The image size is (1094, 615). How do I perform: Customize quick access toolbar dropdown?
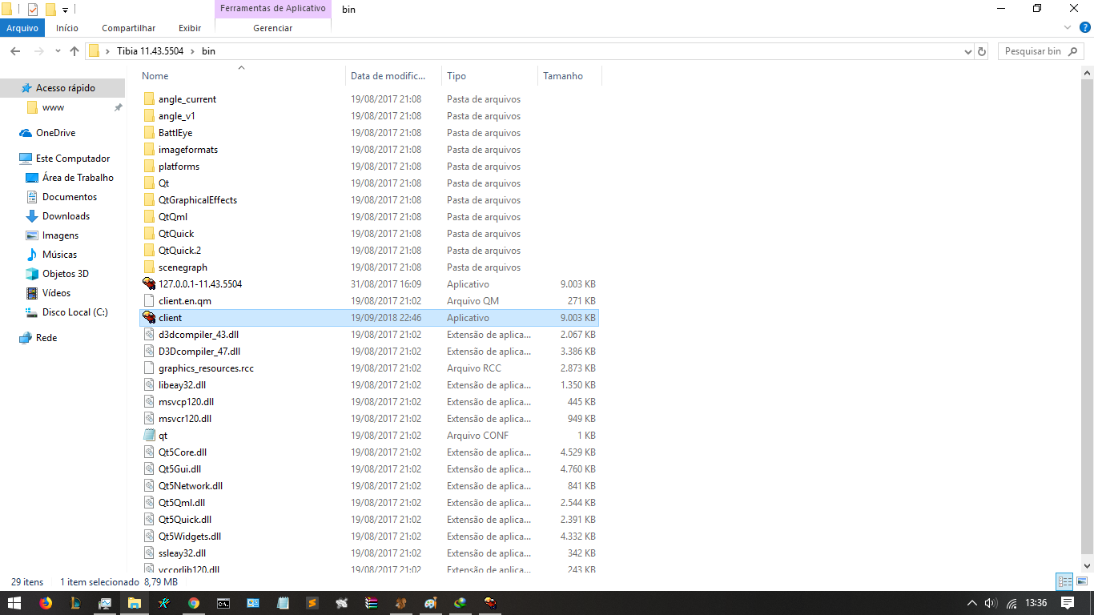pyautogui.click(x=65, y=10)
